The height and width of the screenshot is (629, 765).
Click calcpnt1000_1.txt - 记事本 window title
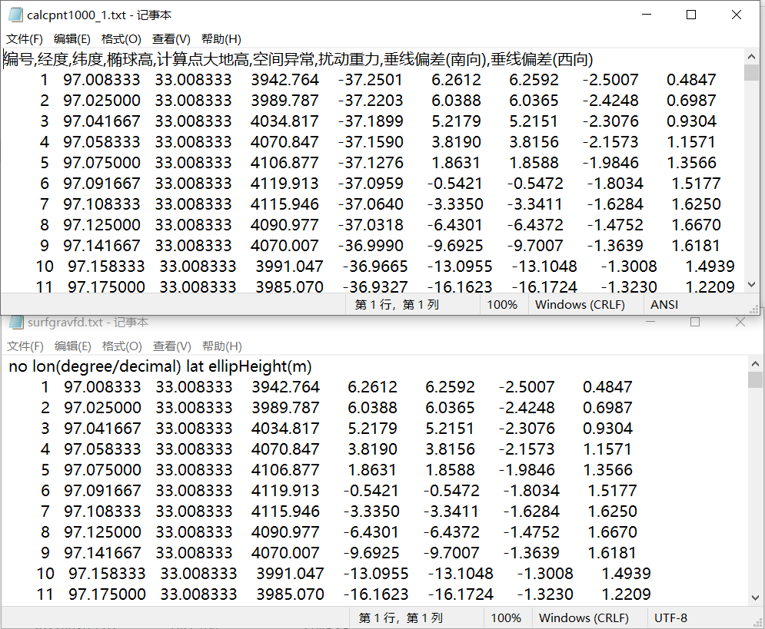pyautogui.click(x=99, y=15)
